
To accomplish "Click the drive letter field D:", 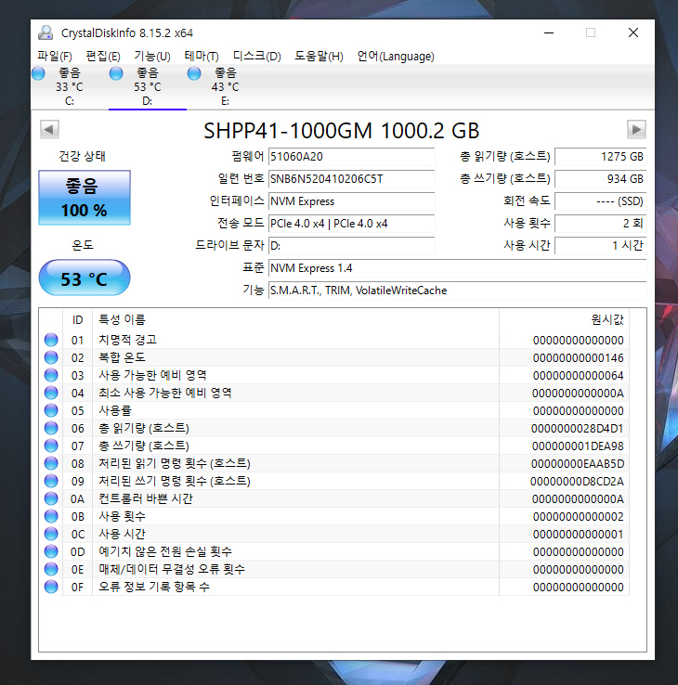I will (x=351, y=246).
